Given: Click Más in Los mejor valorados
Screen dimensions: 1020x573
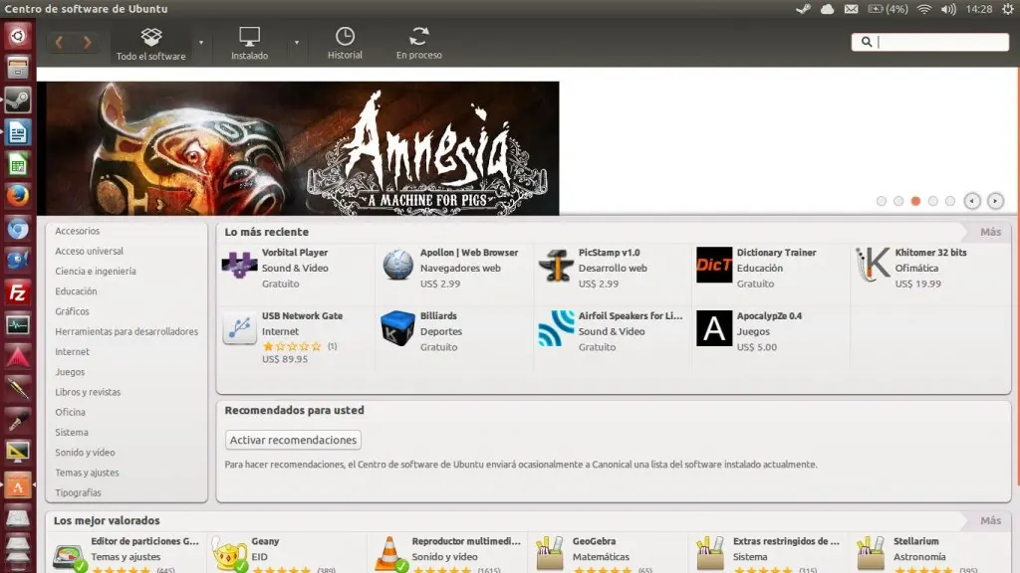Looking at the screenshot, I should pos(991,520).
